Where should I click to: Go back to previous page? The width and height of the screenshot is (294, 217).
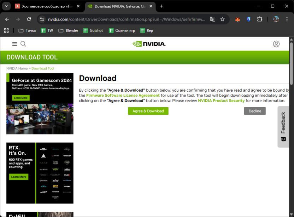tap(7, 19)
